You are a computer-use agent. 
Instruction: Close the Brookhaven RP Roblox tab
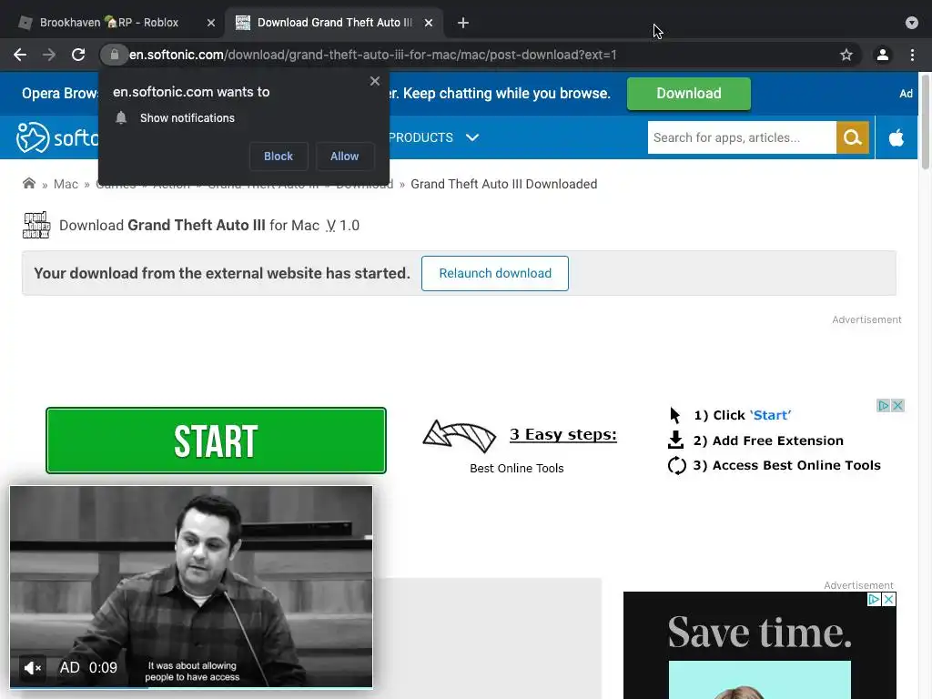point(211,23)
